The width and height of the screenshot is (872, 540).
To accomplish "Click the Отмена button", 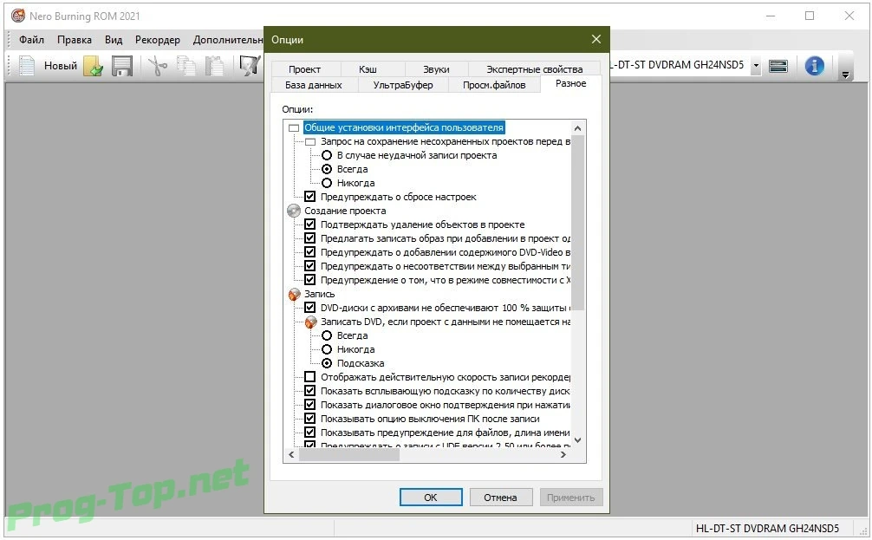I will pyautogui.click(x=500, y=498).
